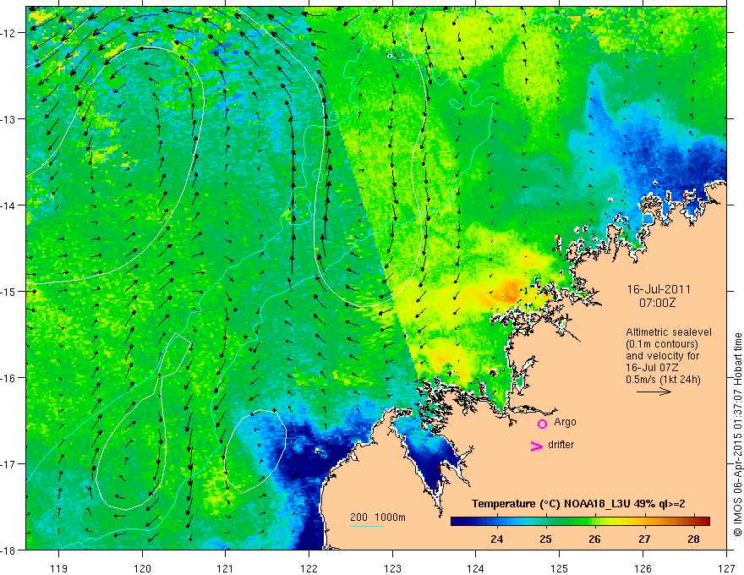Click the 'and velocity for' caption line
The width and height of the screenshot is (744, 575).
pyautogui.click(x=662, y=356)
